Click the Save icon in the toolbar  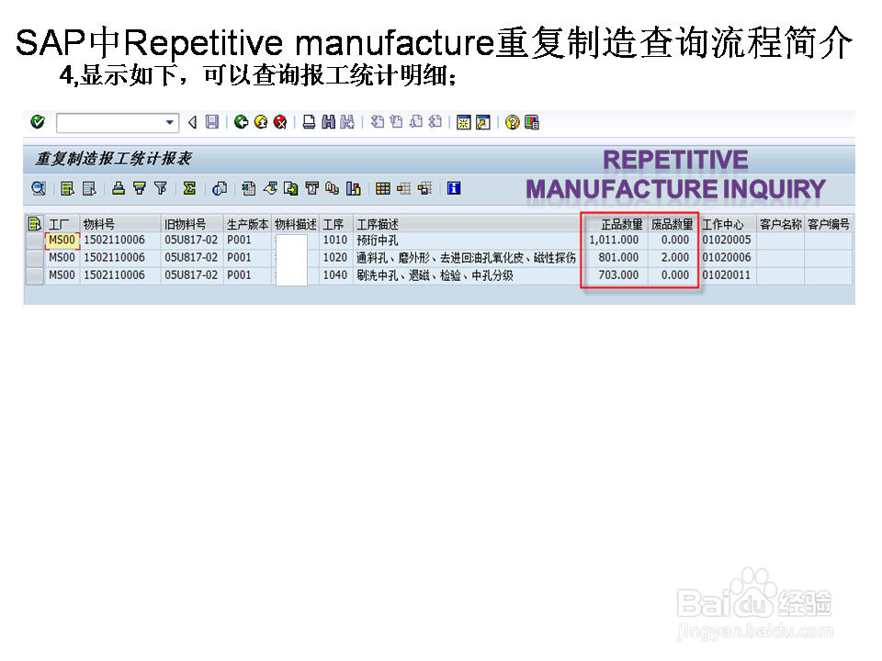pos(211,121)
